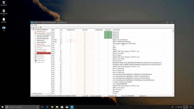Select the wmic /Output:CLIPBOARD row

(112, 84)
